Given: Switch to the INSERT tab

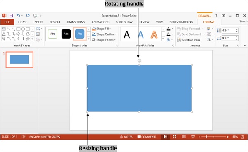Looking at the screenshot, I should coord(38,22).
